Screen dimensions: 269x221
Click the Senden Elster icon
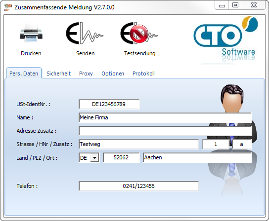coord(85,33)
